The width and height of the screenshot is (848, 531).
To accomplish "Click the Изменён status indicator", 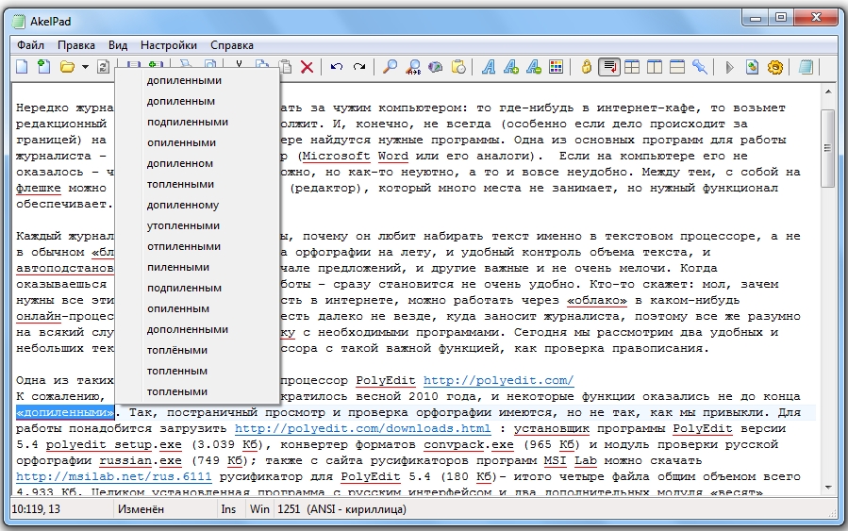I will coord(141,509).
